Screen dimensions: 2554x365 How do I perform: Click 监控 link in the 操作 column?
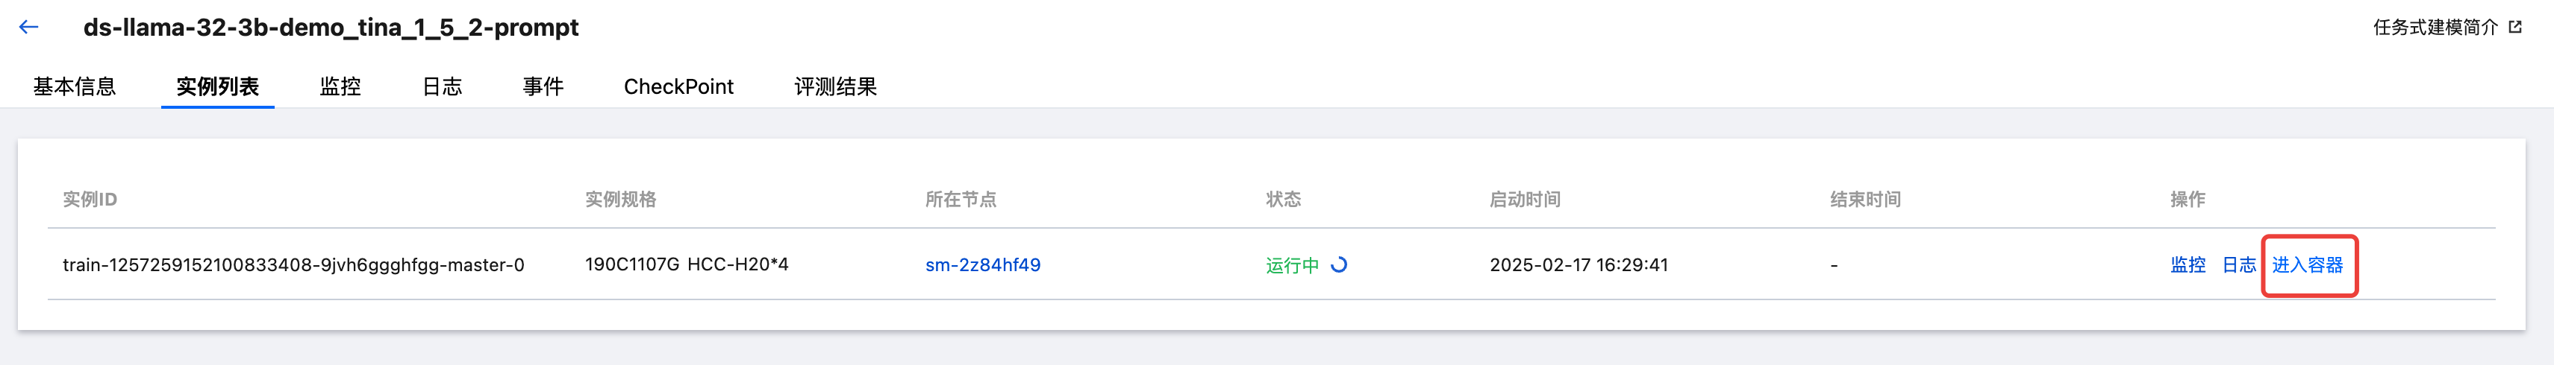2187,264
